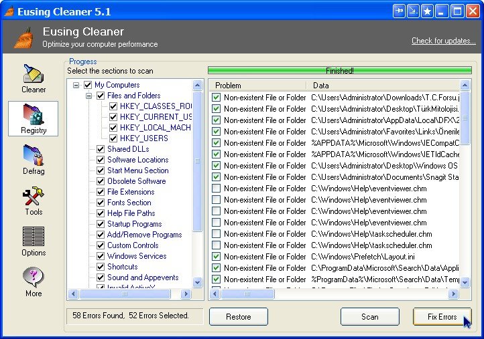This screenshot has width=484, height=339.
Task: Start a new scan with the Scan button
Action: click(370, 316)
